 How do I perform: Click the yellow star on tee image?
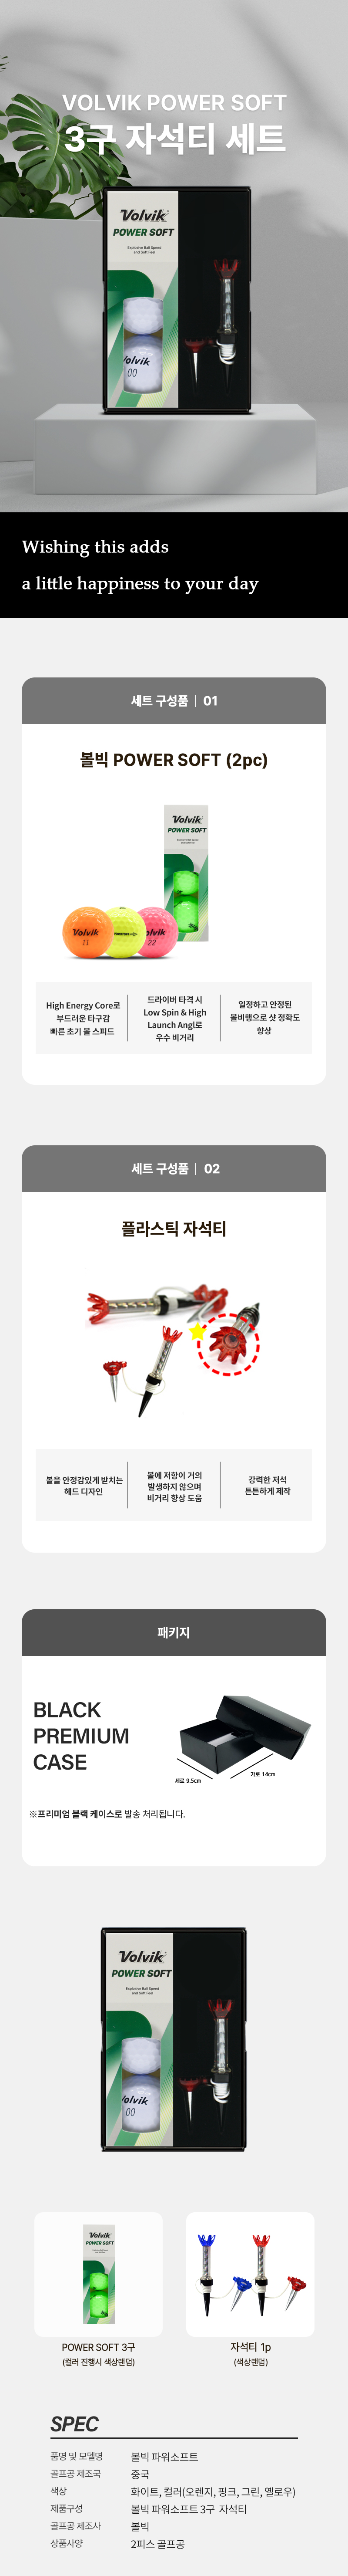(197, 1332)
